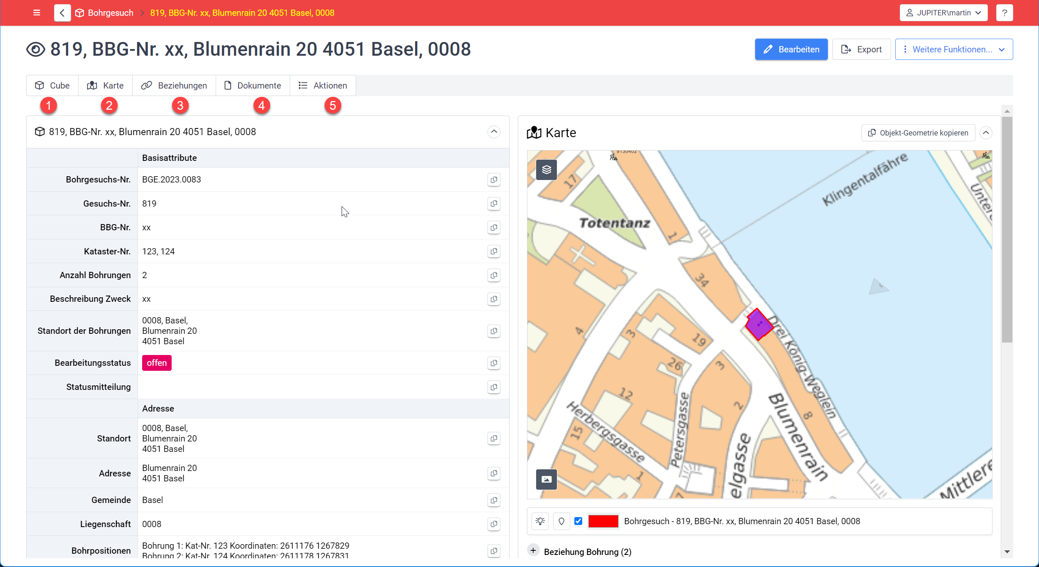1039x567 pixels.
Task: Open the Weitere Funktionen dropdown
Action: pyautogui.click(x=954, y=49)
